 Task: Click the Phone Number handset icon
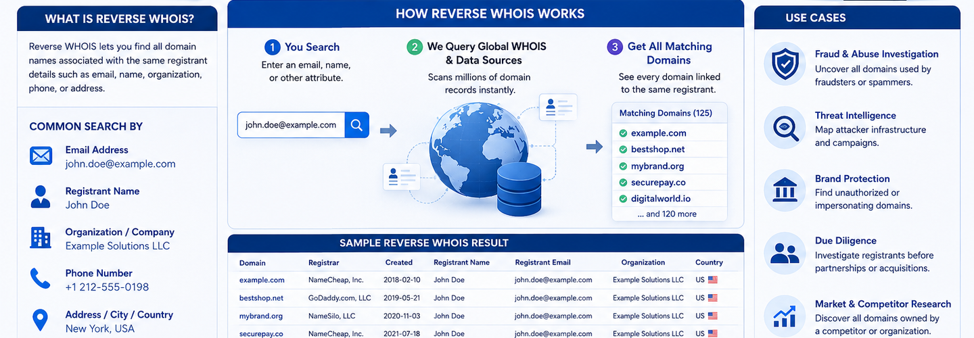(x=41, y=279)
